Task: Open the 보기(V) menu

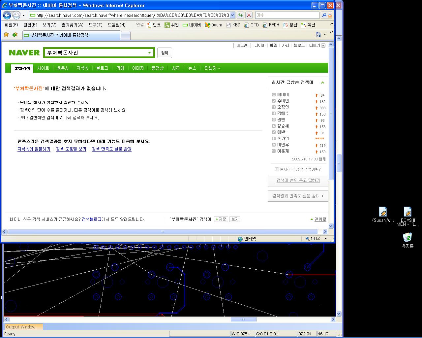Action: [49, 25]
